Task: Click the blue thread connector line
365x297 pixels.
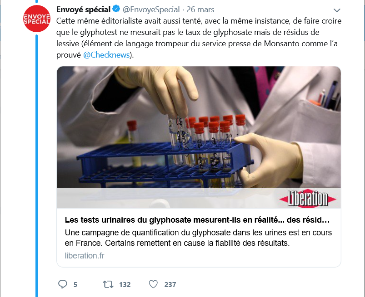Action: [36, 166]
